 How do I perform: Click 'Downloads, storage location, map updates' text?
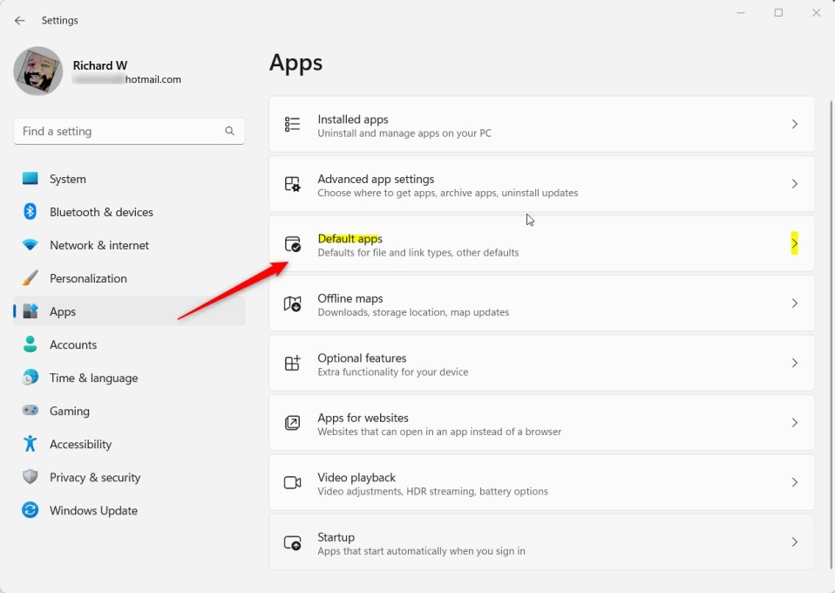413,312
